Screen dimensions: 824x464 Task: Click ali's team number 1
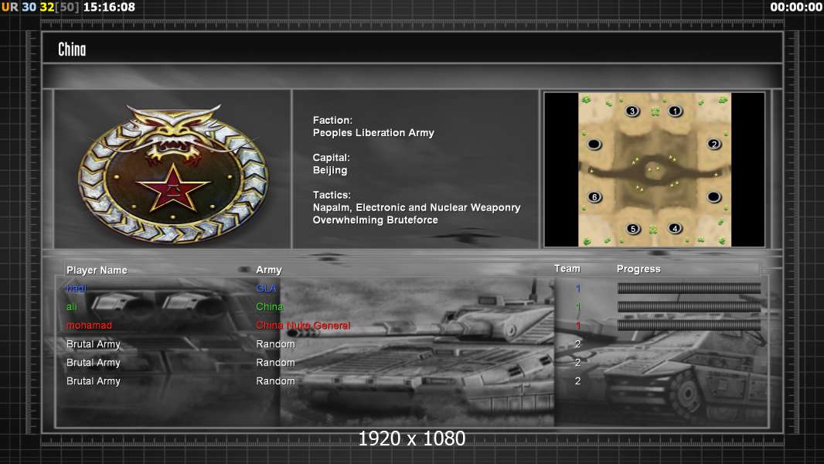tap(577, 307)
